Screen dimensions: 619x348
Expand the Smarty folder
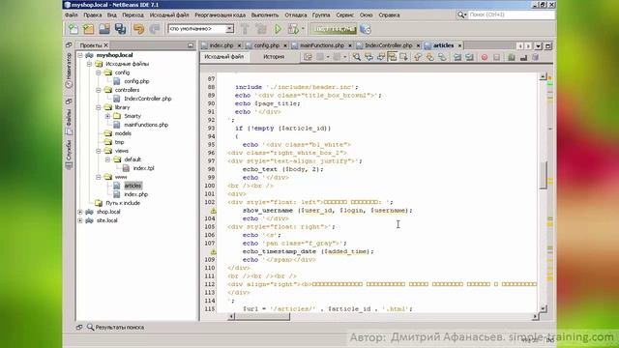click(x=107, y=116)
